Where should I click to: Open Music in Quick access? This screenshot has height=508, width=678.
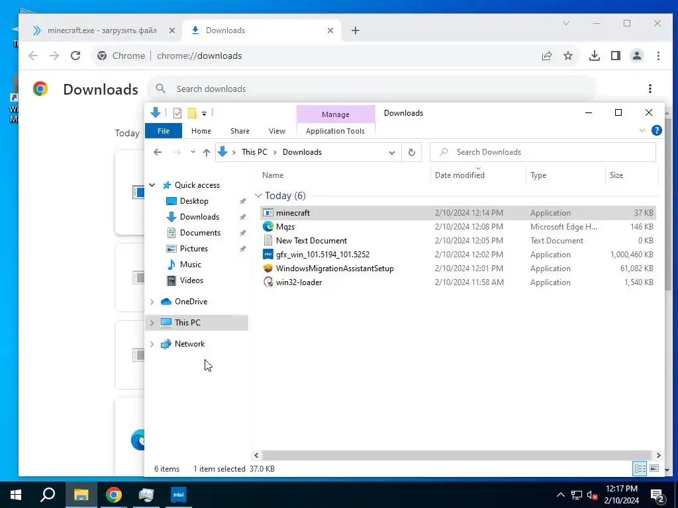190,265
